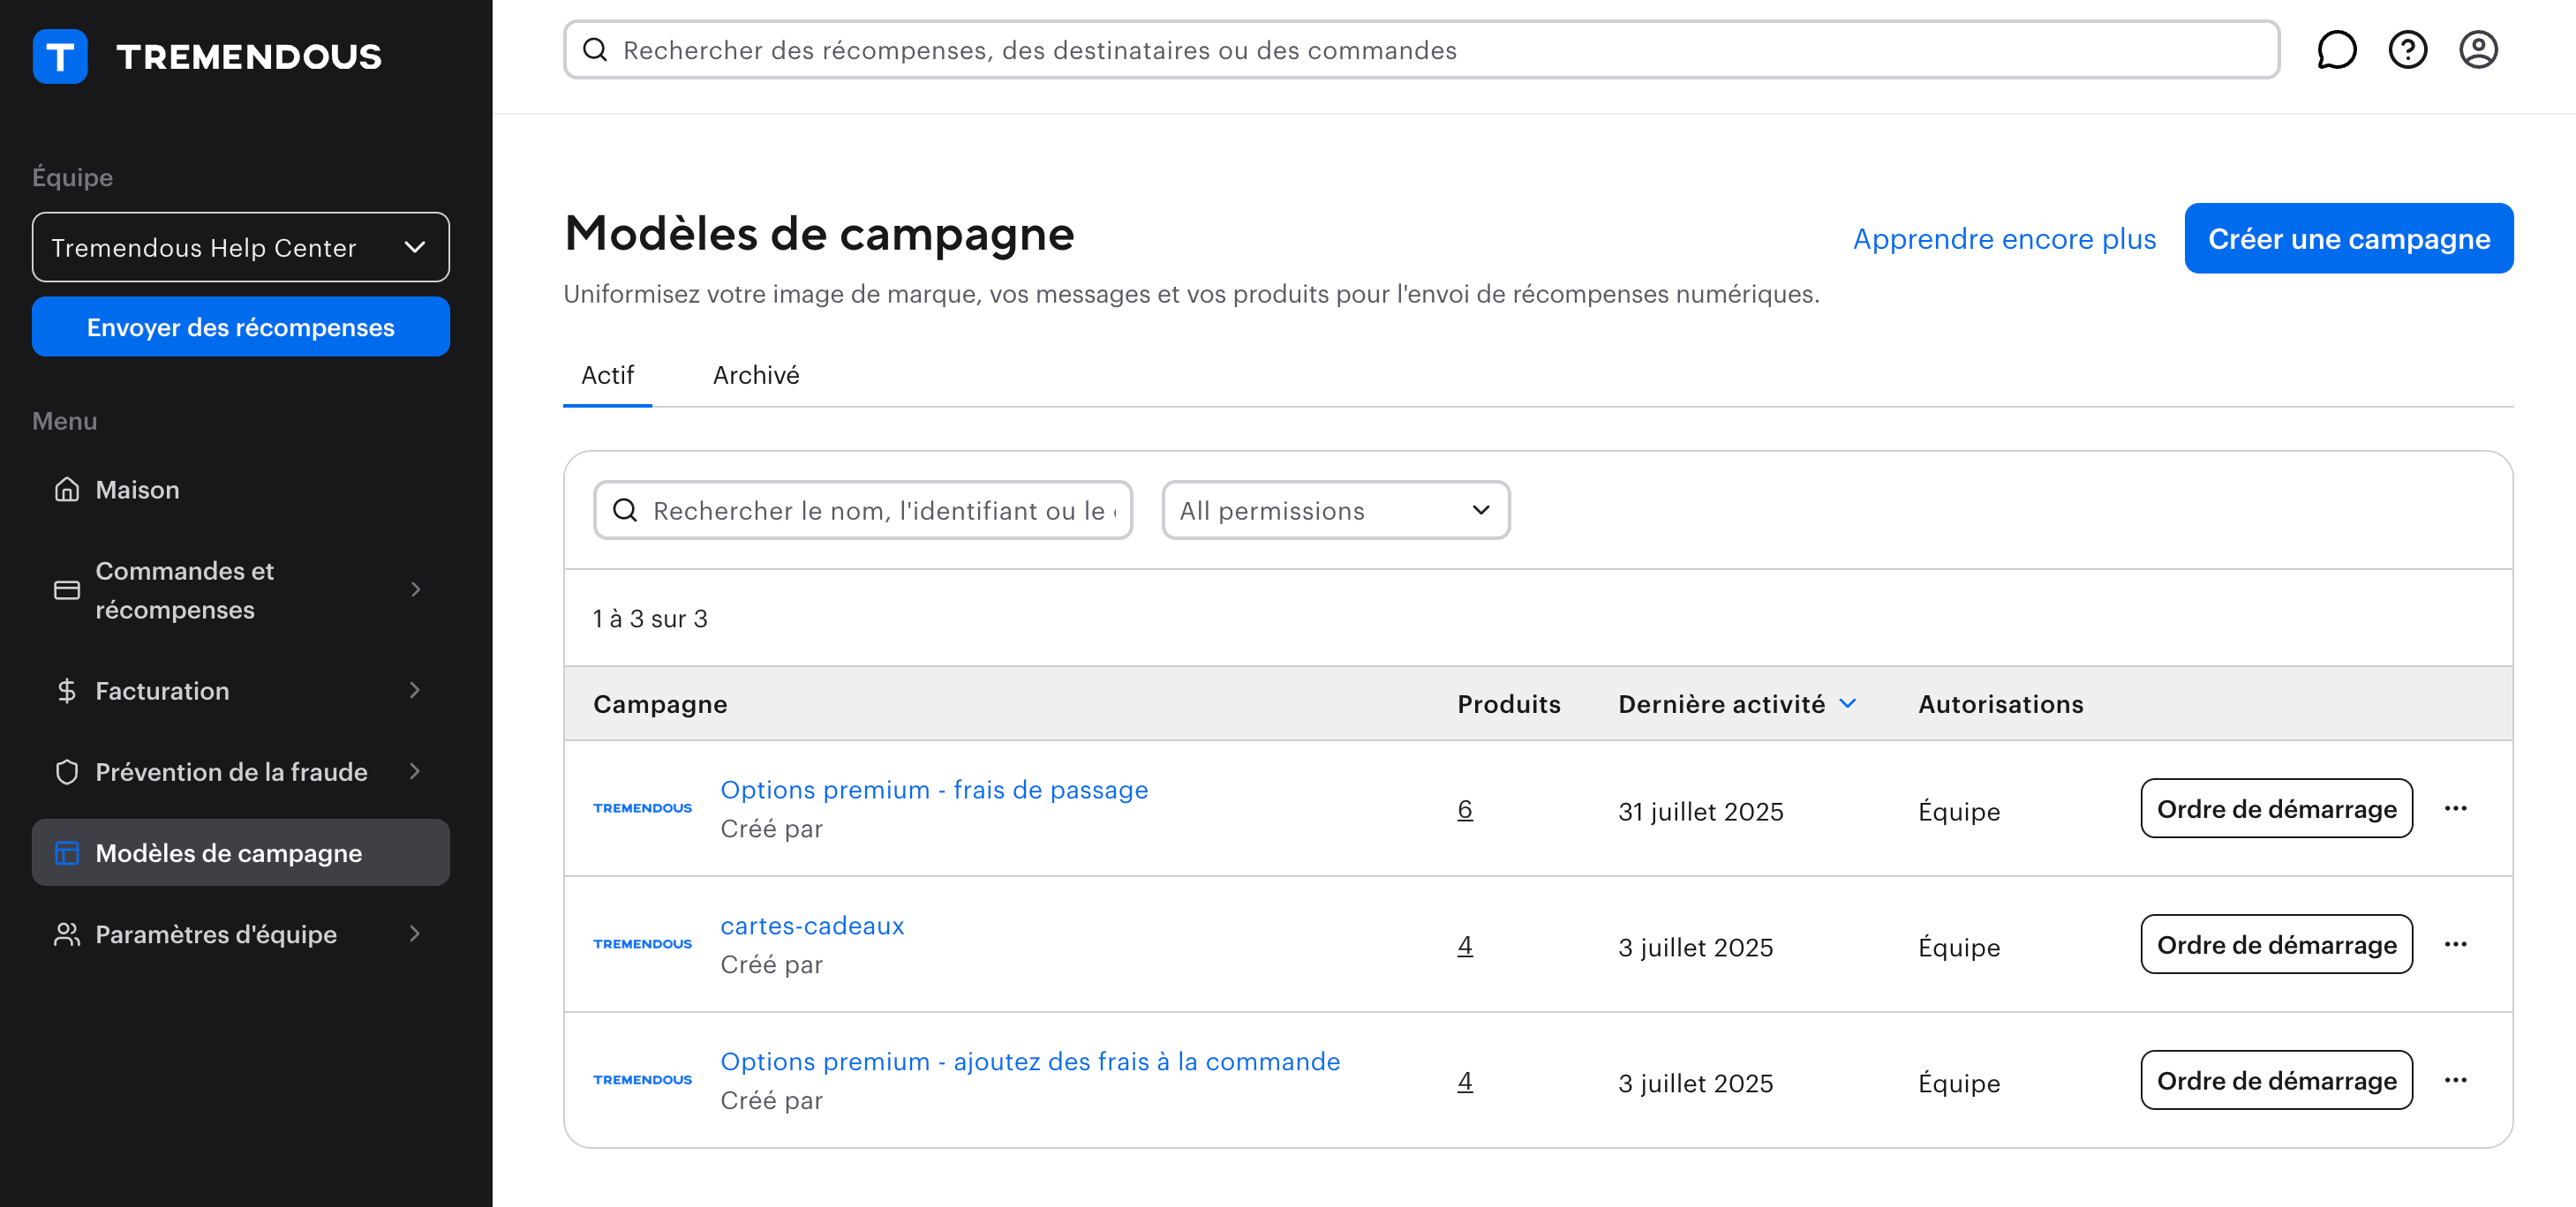Click the help question mark icon

(2407, 50)
